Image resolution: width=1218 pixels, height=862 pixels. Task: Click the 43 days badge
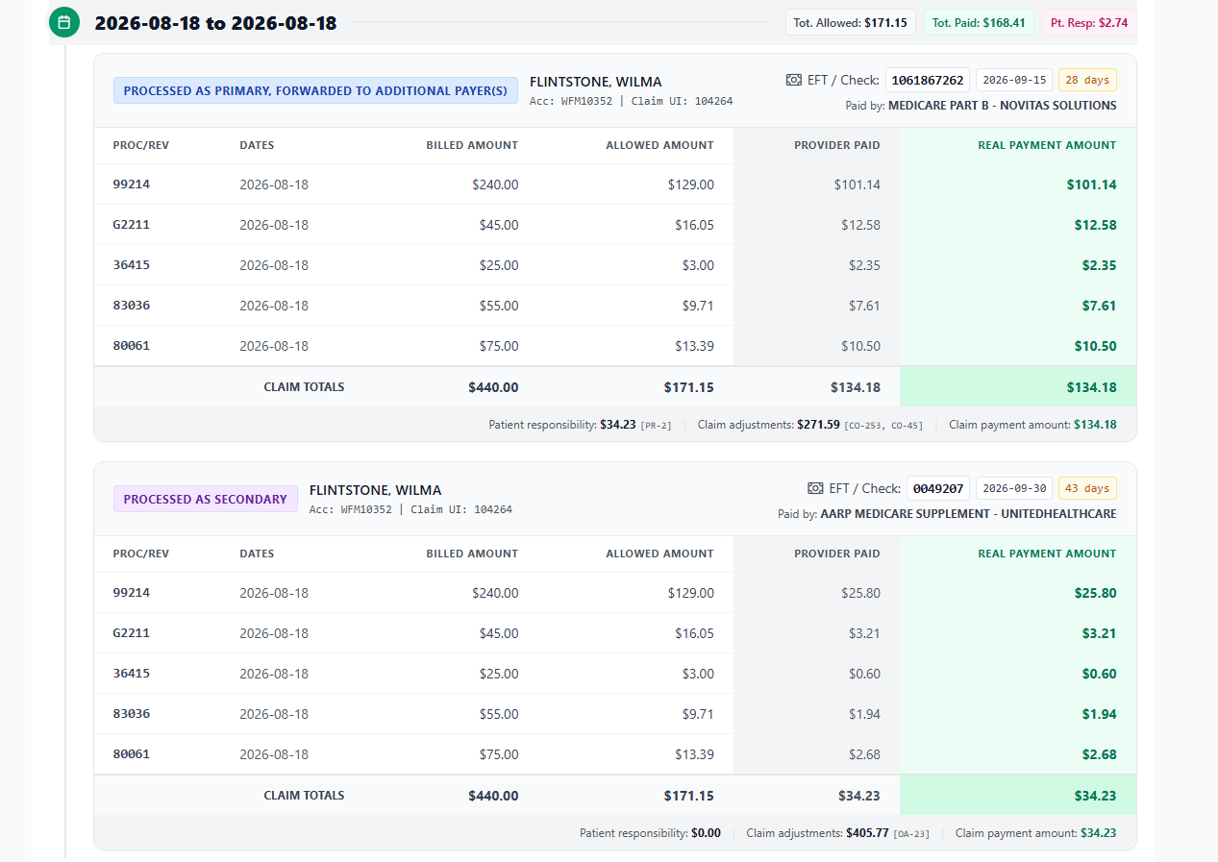click(1087, 488)
